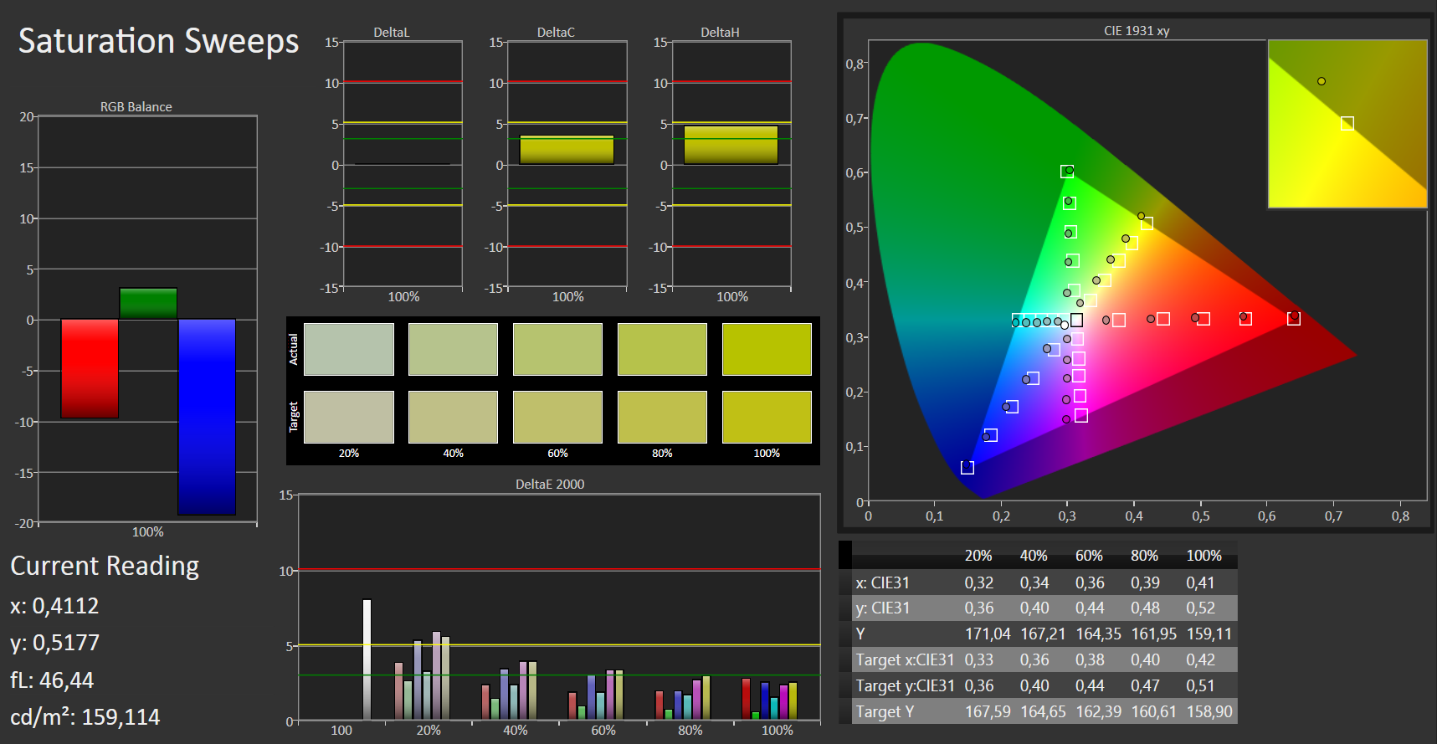
Task: Click the 0,52 cell in y: CIE31 row
Action: [1200, 608]
